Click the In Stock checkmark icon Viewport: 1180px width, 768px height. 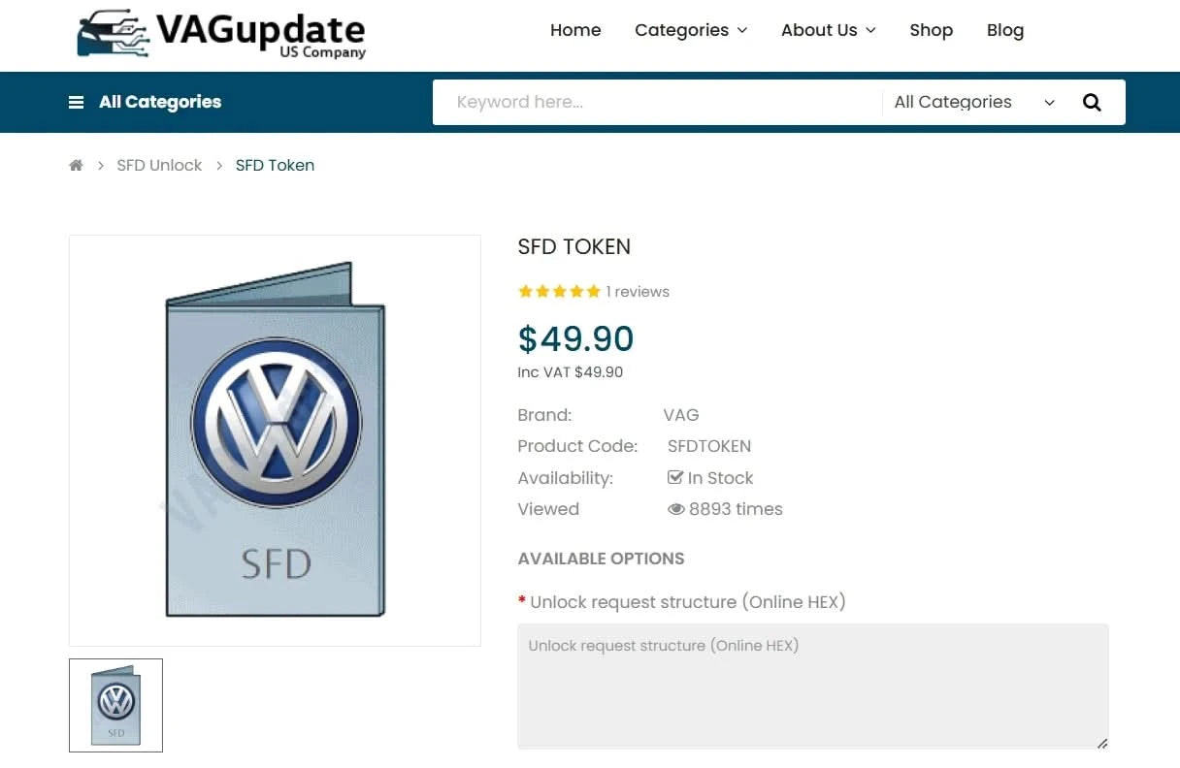tap(675, 477)
